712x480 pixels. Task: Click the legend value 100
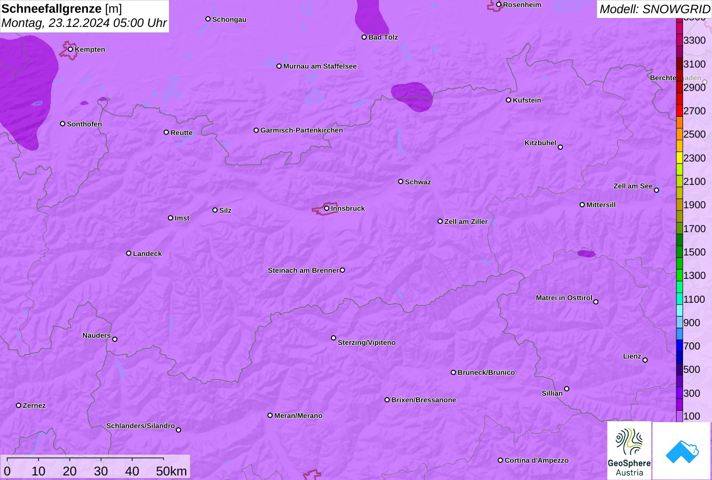(x=692, y=416)
